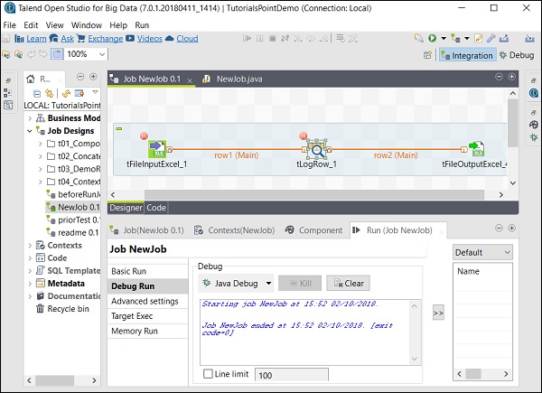Collapse the Job Designs tree node
This screenshot has width=542, height=393.
[x=30, y=131]
